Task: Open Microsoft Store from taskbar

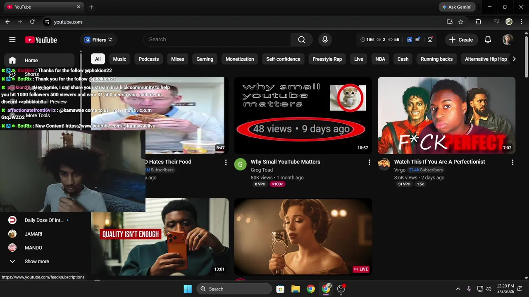Action: click(x=280, y=289)
